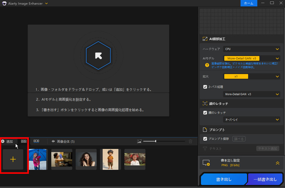Screen dimensions: 285x188
Task: Open the ホーム tab in title bar
Action: point(248,3)
